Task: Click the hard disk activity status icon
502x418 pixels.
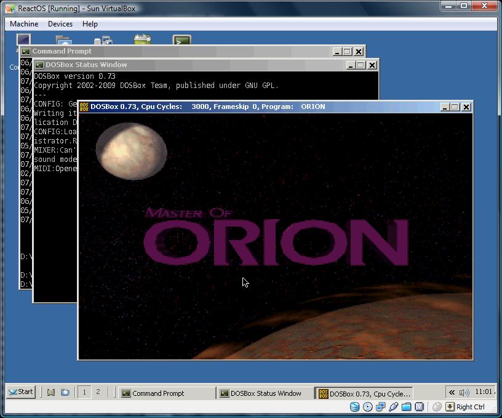Action: [x=355, y=407]
